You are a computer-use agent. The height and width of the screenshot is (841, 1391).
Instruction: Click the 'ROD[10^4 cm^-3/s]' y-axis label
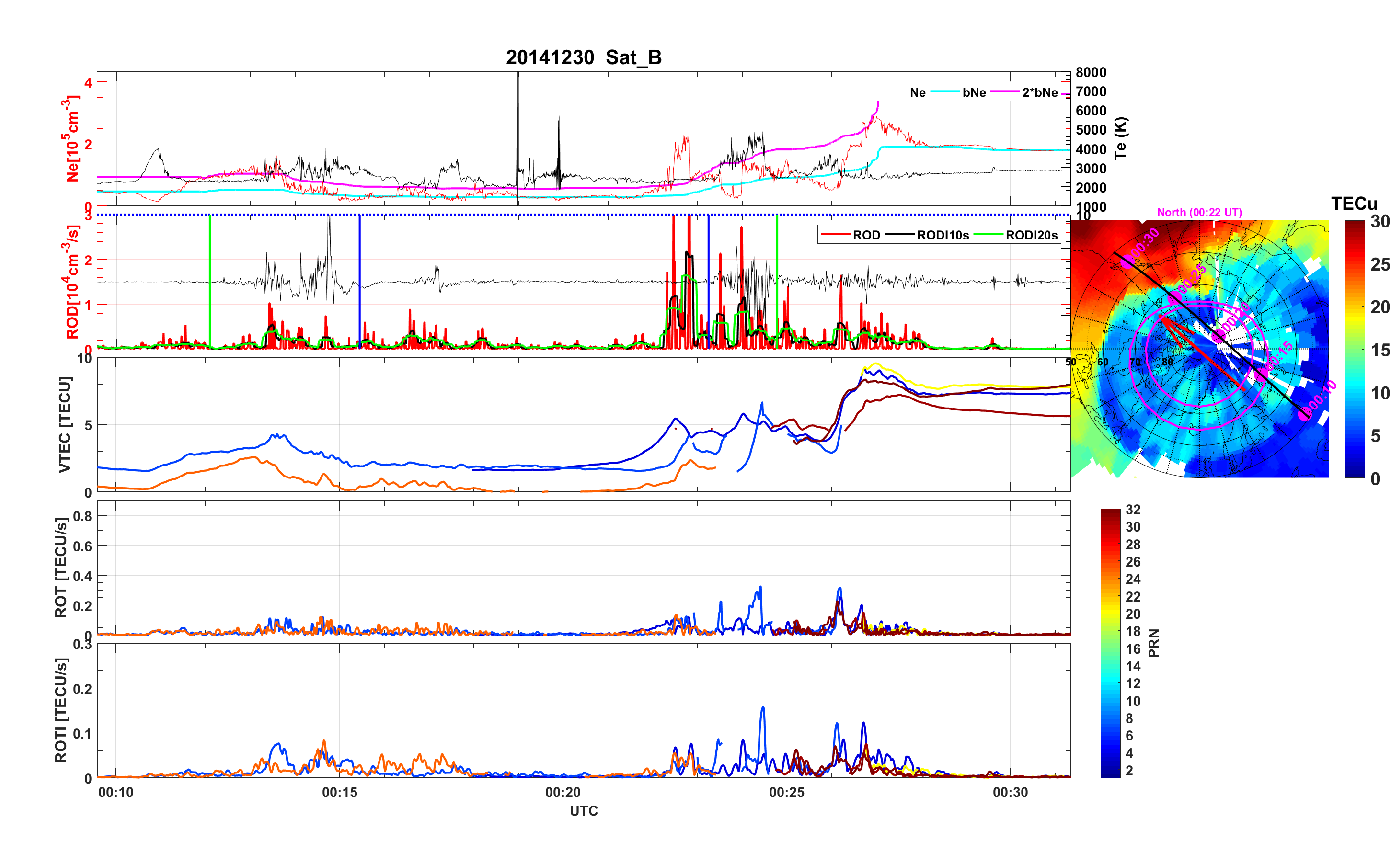72,281
